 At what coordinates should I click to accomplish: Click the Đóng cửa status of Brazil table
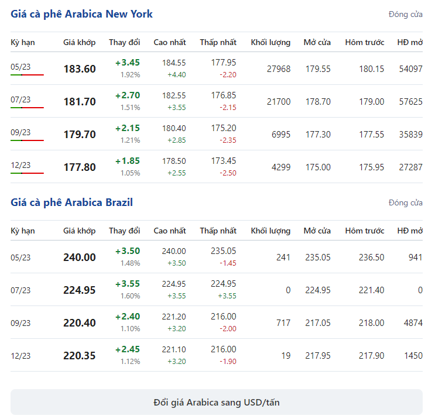click(x=405, y=202)
